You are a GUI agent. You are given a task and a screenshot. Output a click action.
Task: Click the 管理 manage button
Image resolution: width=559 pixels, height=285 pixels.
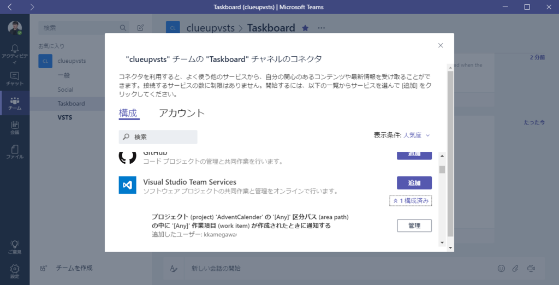click(x=414, y=225)
